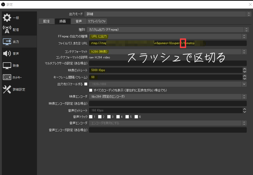Enable audio track 2 checkbox

coord(100,117)
